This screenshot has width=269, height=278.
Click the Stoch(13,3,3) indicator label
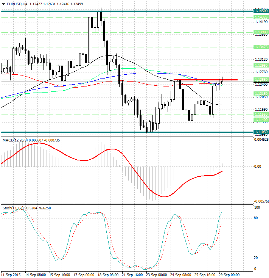point(13,208)
